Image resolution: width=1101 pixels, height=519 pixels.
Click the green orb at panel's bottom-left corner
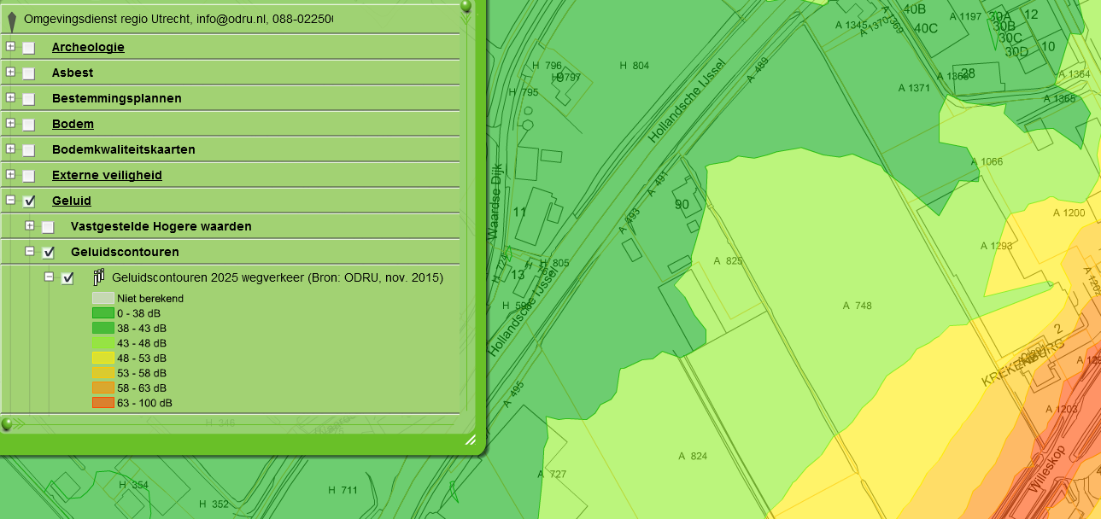[x=7, y=423]
